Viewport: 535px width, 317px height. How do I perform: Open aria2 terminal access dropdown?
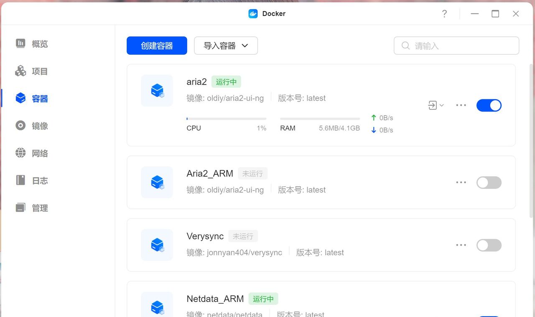click(x=436, y=105)
